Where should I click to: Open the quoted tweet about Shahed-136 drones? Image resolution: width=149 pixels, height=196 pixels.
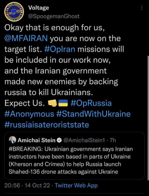click(74, 156)
